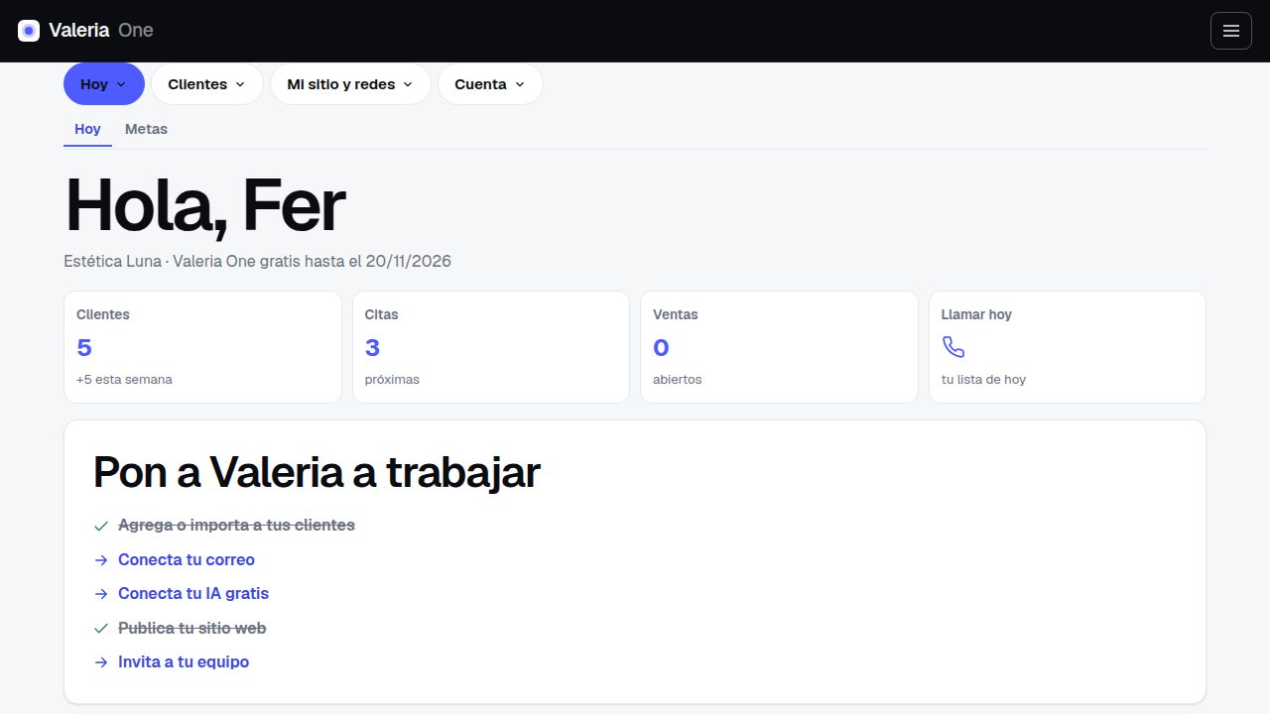Image resolution: width=1270 pixels, height=714 pixels.
Task: Expand the Clientes dropdown menu
Action: (x=206, y=84)
